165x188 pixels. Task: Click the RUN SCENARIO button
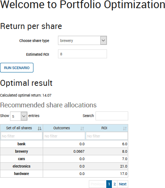[x=17, y=68]
